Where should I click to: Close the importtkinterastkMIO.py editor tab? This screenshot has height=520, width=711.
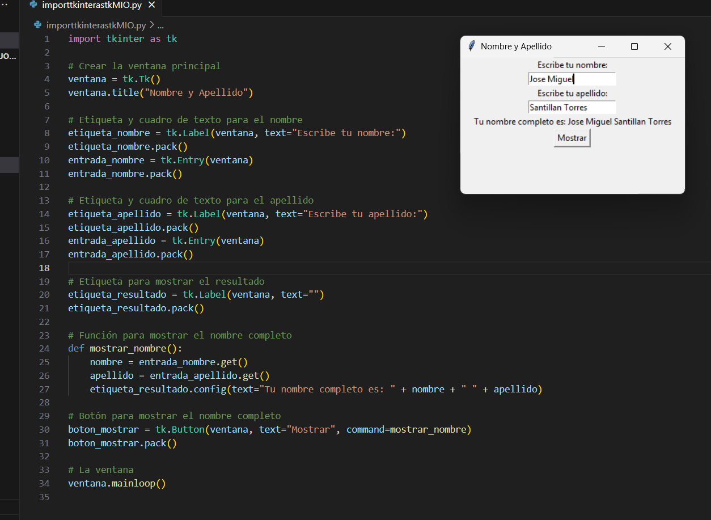coord(151,5)
